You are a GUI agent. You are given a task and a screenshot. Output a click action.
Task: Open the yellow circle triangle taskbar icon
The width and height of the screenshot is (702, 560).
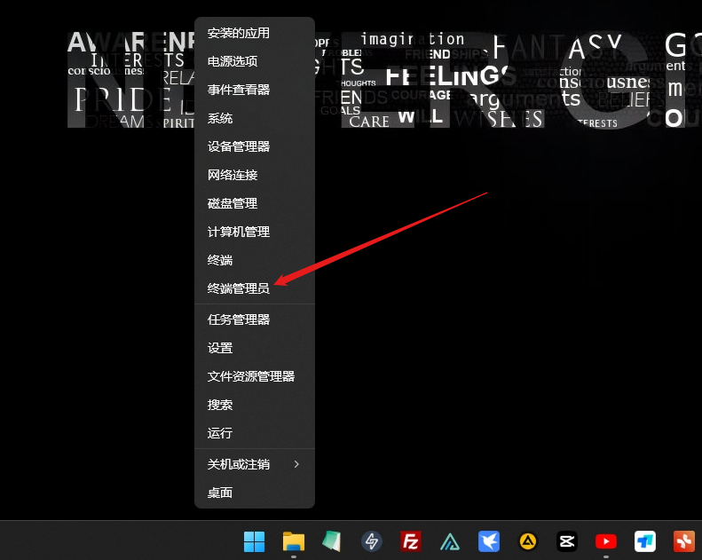527,540
